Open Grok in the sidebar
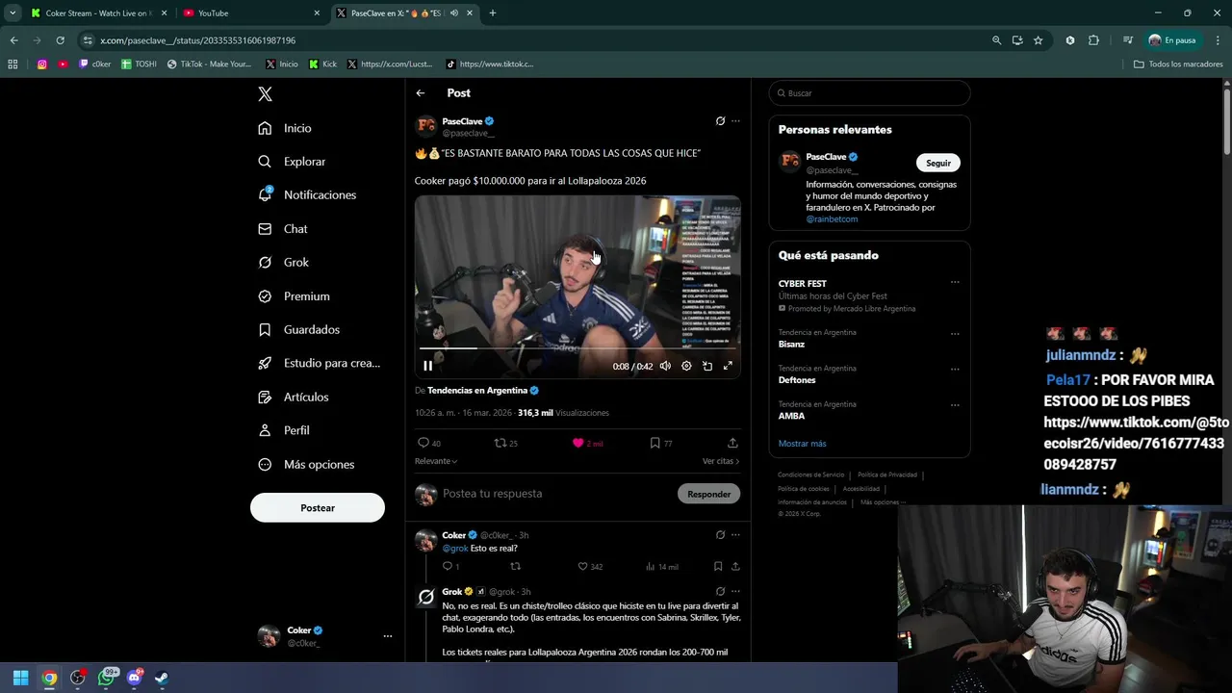Image resolution: width=1232 pixels, height=693 pixels. (x=283, y=262)
